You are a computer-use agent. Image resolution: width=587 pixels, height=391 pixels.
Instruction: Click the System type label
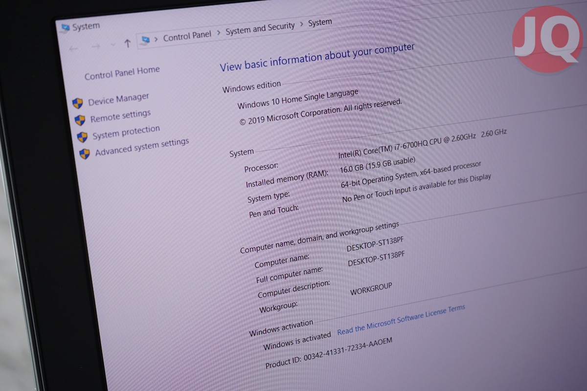[x=269, y=196]
